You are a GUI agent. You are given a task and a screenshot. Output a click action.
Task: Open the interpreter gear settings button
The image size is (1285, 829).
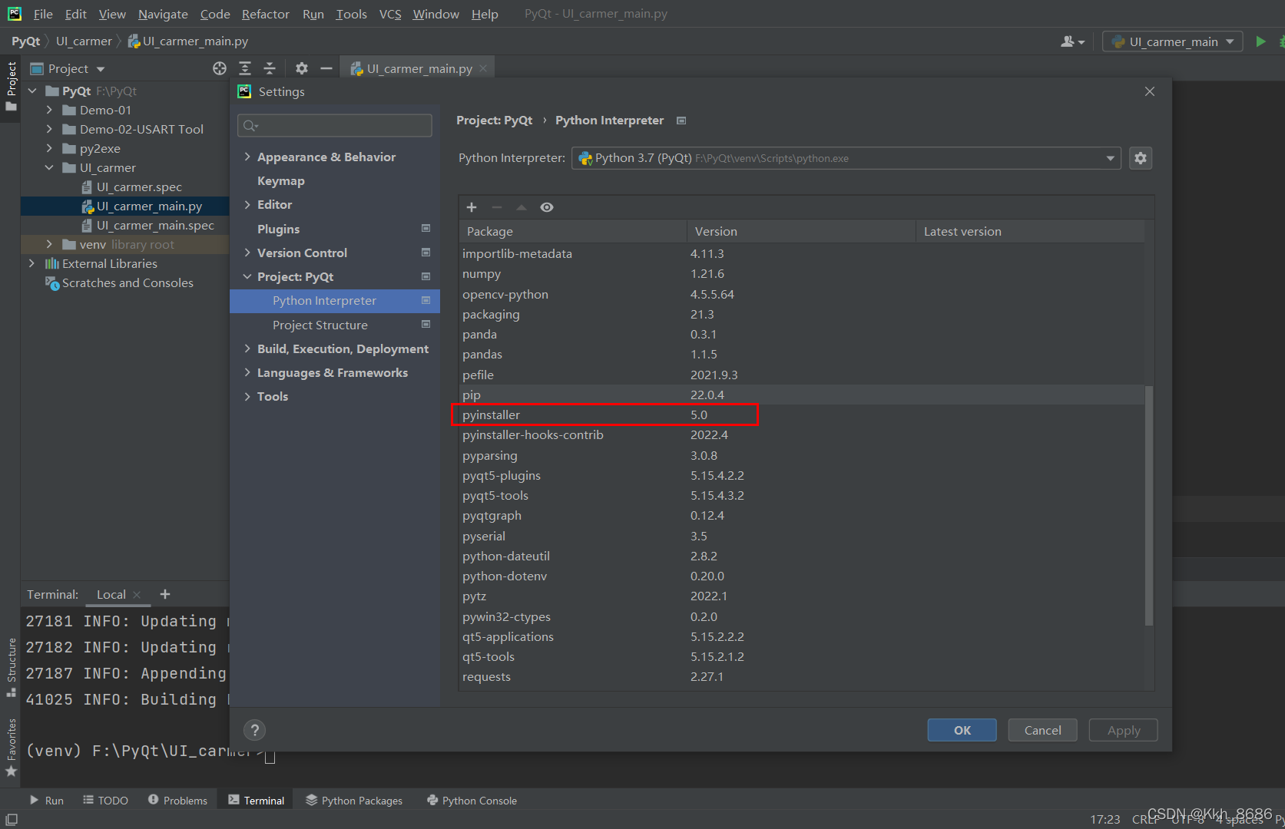1141,158
